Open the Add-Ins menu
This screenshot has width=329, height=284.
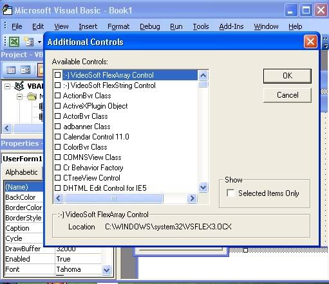click(231, 26)
